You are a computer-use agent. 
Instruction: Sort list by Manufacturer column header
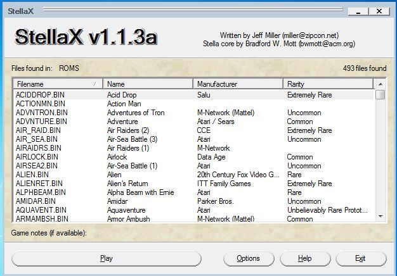click(238, 84)
